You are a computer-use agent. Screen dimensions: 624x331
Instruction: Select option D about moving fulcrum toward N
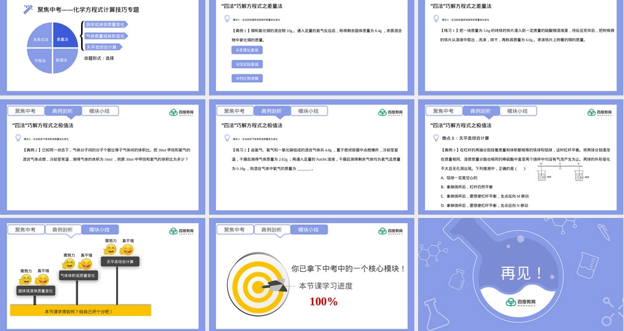485,205
